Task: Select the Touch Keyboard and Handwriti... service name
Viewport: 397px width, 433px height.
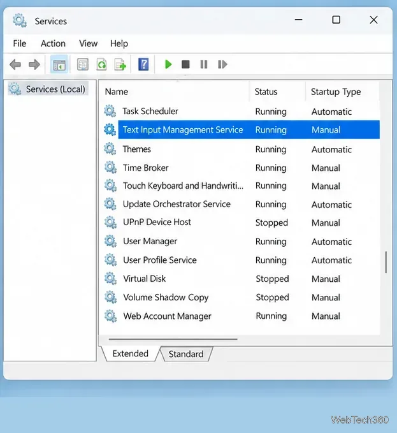Action: pos(183,186)
